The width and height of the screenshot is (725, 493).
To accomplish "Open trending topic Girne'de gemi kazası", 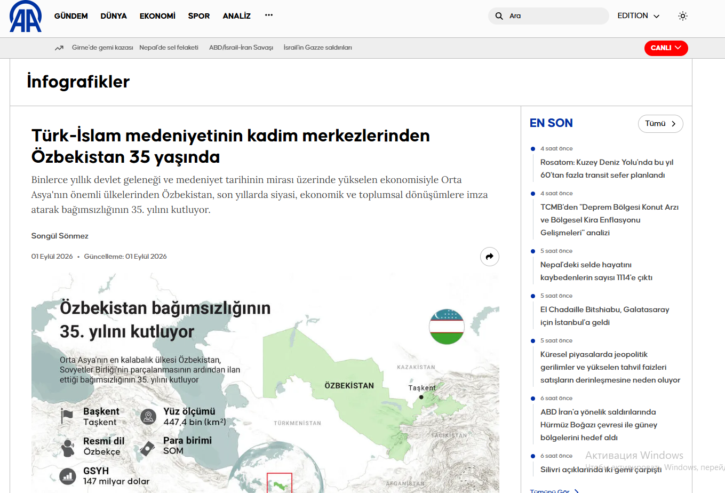I will pos(102,47).
